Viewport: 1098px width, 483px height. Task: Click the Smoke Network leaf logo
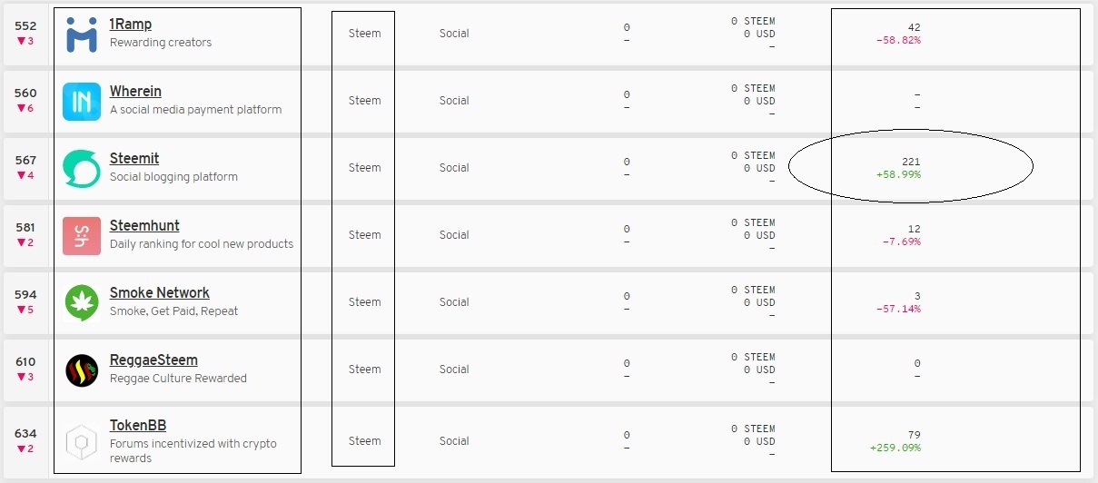click(x=82, y=303)
